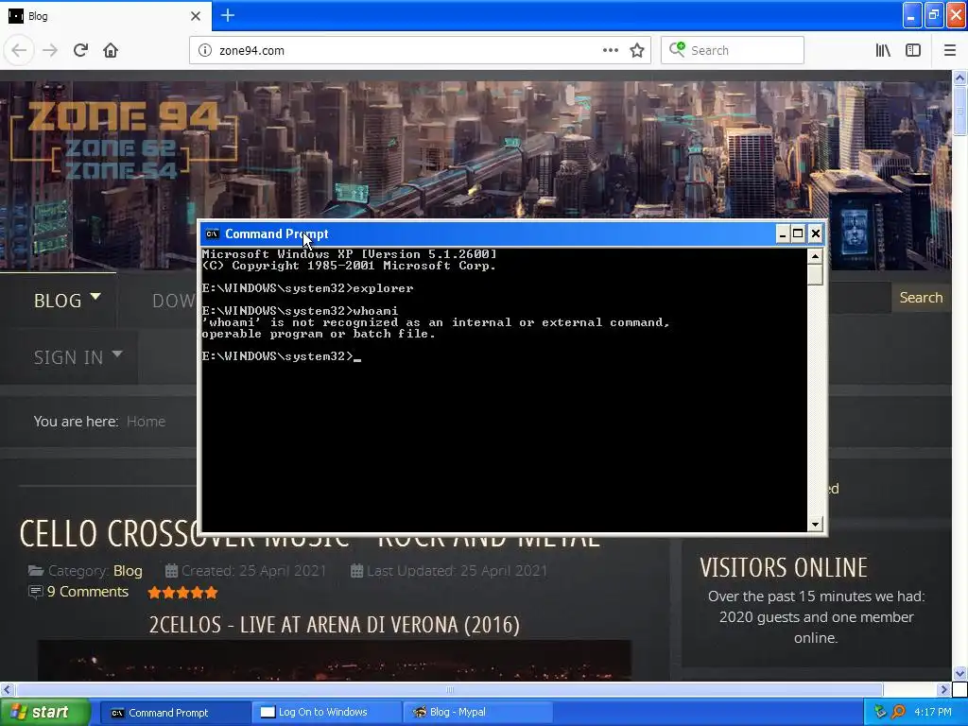Open the Library bookshelf icon
This screenshot has width=968, height=726.
883,50
